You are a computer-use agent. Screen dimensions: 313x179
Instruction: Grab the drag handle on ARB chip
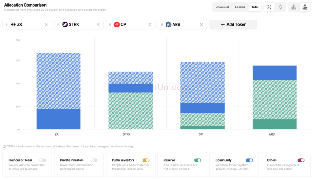(162, 24)
